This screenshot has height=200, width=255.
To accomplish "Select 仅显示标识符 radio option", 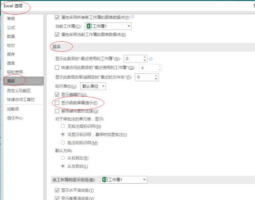I will (x=63, y=134).
